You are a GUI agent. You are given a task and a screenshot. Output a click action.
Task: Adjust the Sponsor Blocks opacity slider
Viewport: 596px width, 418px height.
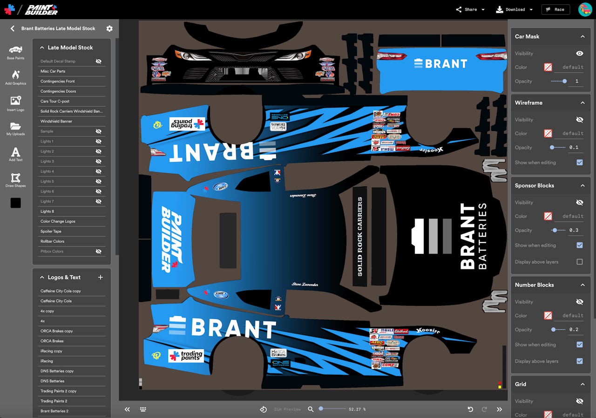pos(558,230)
